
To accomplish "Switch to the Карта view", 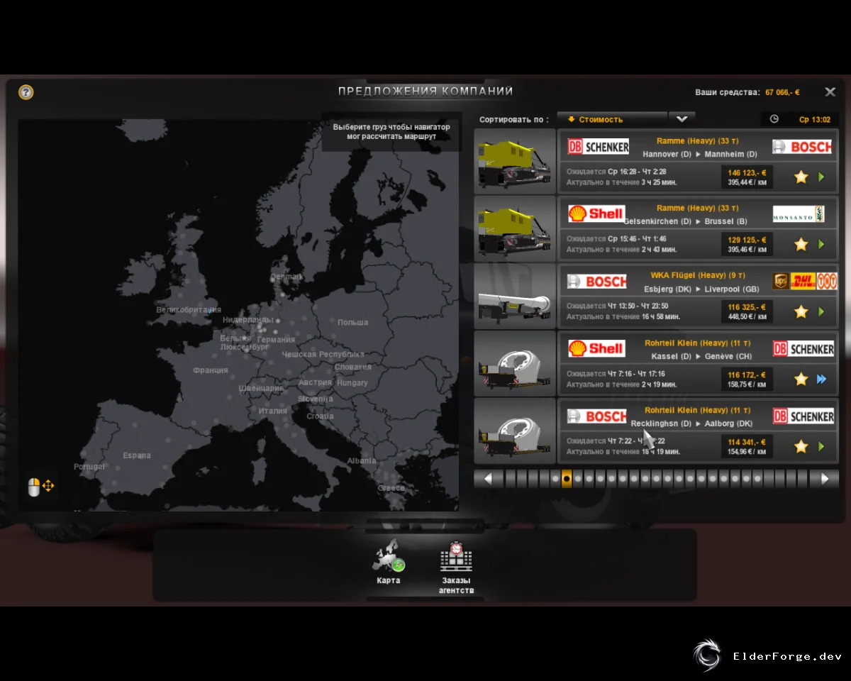I will (x=389, y=563).
